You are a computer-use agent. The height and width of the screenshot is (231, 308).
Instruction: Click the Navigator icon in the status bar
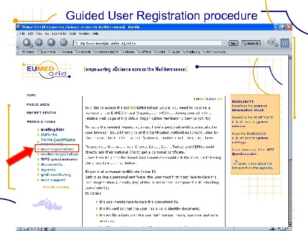(19, 229)
